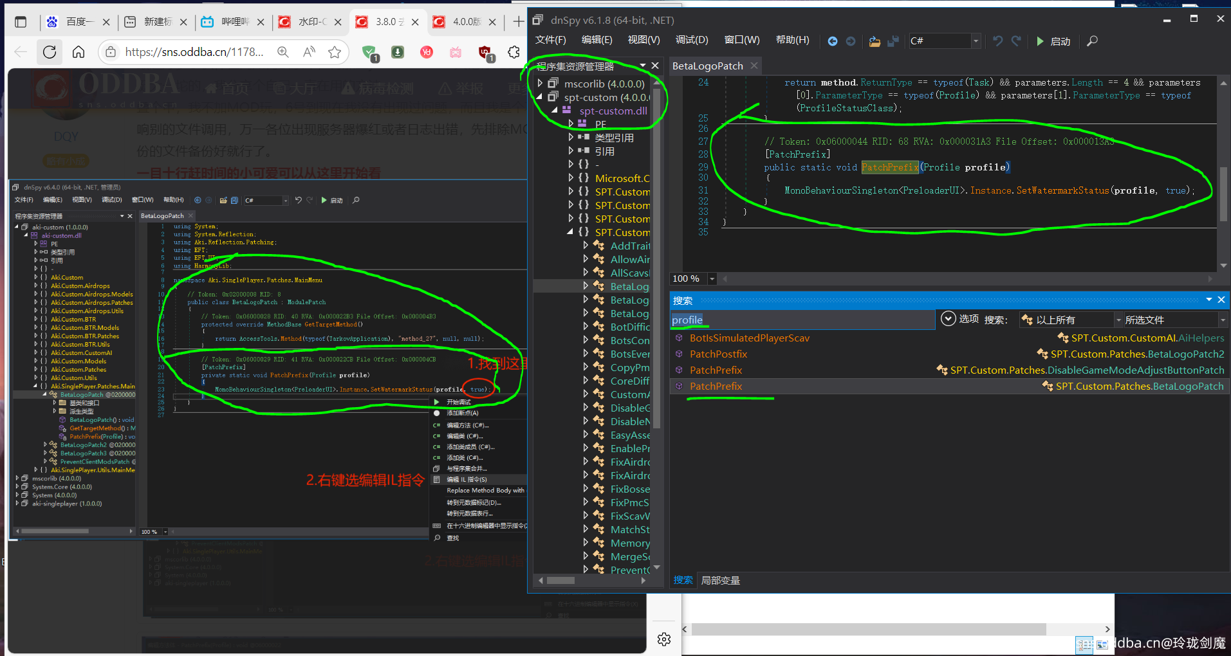Screen dimensions: 1231x656
Task: Select BotIsSimulatedPlayerScav search result
Action: [749, 338]
